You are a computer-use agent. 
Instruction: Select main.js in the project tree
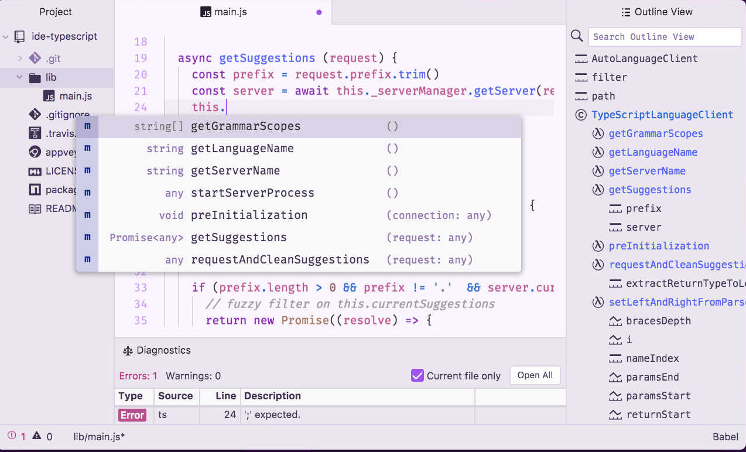[x=76, y=96]
